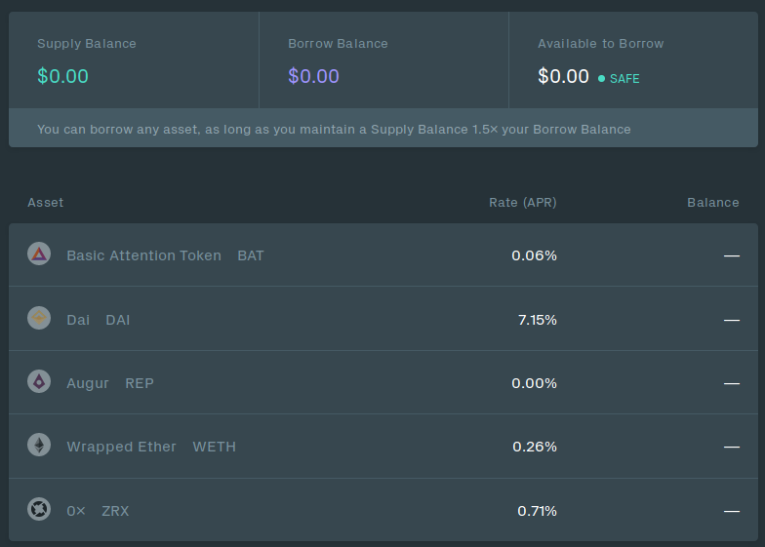765x547 pixels.
Task: Open the Wrapped Ether WETH label
Action: (150, 447)
